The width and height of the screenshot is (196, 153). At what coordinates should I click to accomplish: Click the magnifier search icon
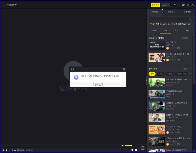(190, 20)
